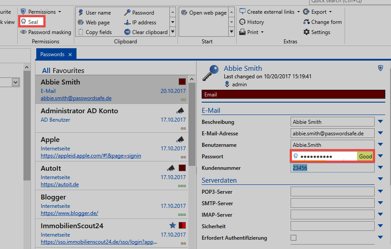Select the Blogger record
391x249 pixels.
click(x=112, y=204)
